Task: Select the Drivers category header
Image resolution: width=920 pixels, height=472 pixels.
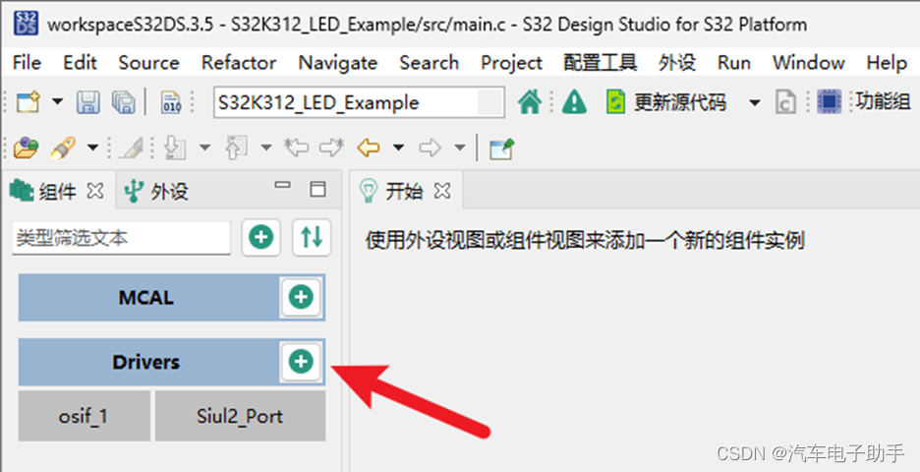Action: [147, 362]
